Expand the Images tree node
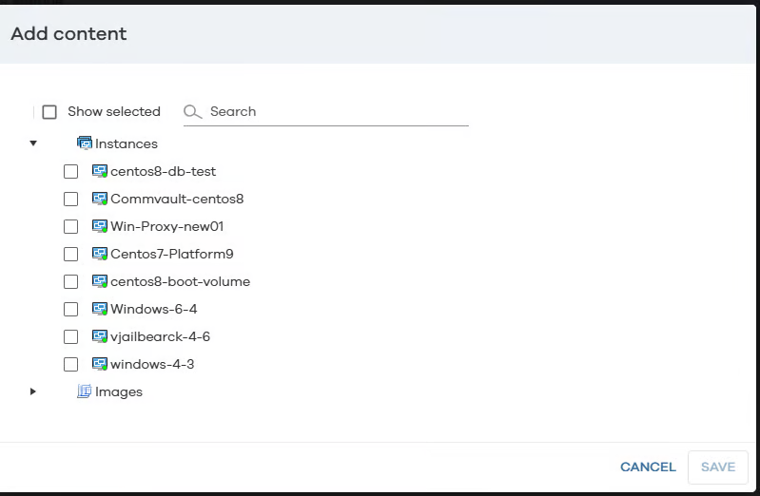760x496 pixels. [x=33, y=391]
